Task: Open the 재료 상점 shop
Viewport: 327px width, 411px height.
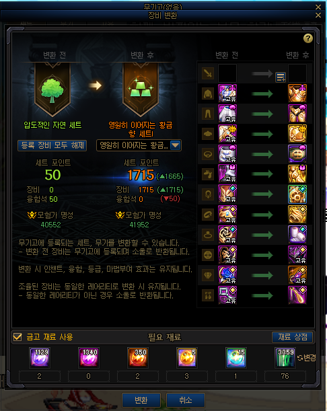Action: click(293, 337)
